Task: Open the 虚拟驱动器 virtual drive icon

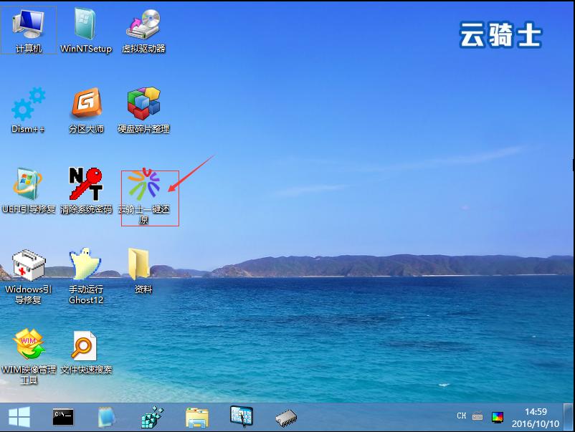Action: click(143, 26)
